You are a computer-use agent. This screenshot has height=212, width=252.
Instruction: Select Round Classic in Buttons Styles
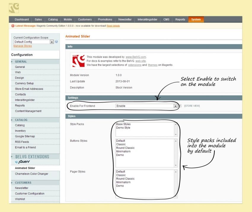click(125, 148)
